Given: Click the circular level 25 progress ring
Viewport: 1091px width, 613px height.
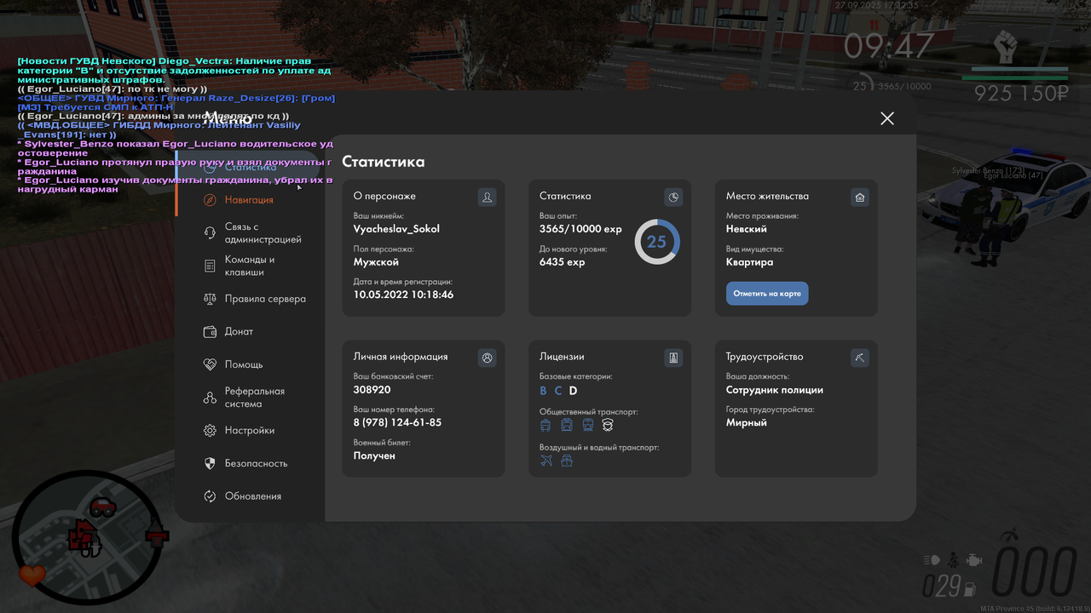Looking at the screenshot, I should (656, 242).
